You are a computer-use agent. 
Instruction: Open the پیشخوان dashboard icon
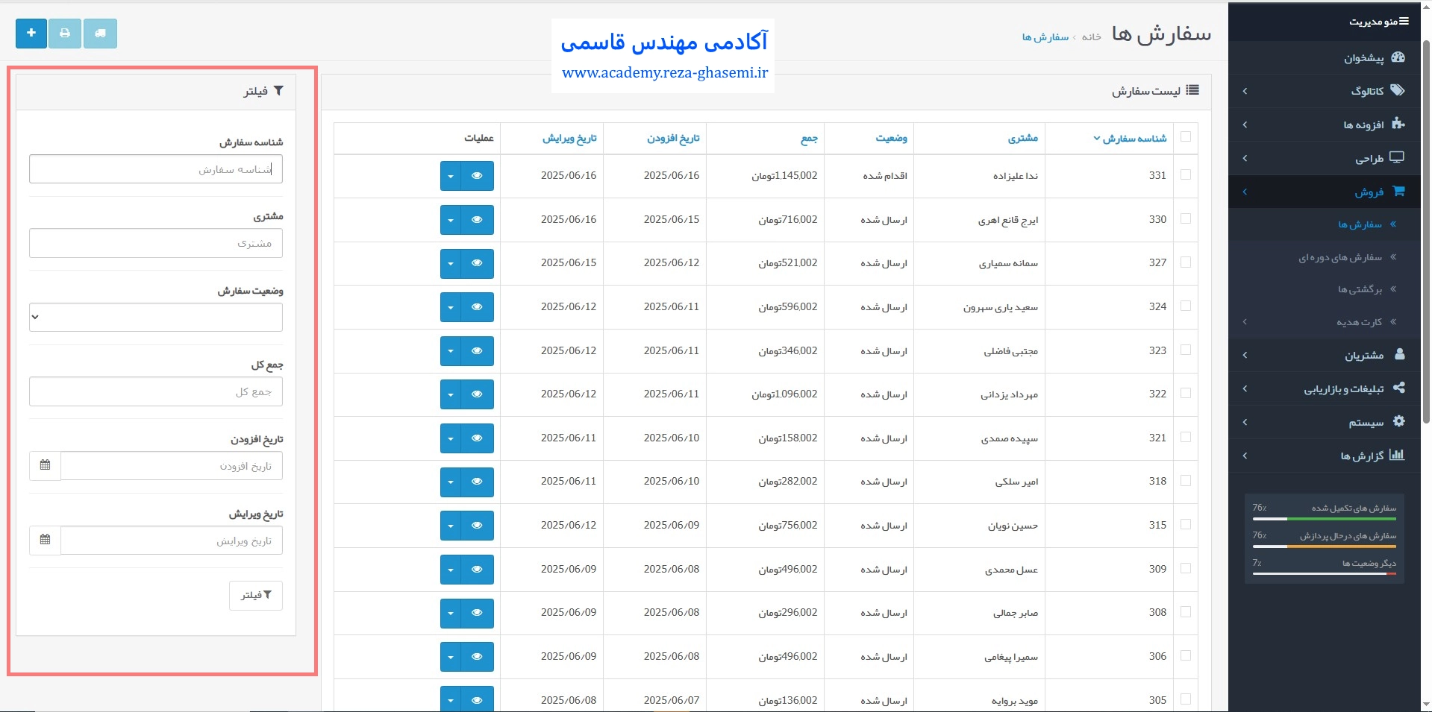point(1398,57)
